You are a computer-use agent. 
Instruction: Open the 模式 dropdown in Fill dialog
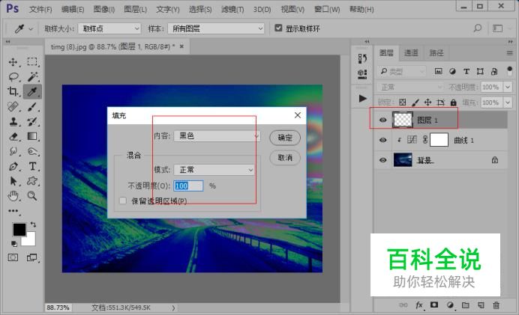[x=214, y=170]
